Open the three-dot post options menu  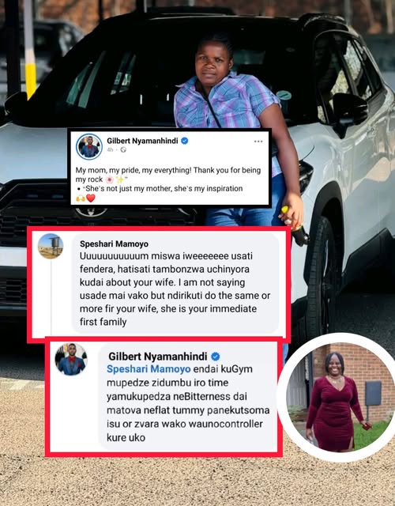[258, 142]
